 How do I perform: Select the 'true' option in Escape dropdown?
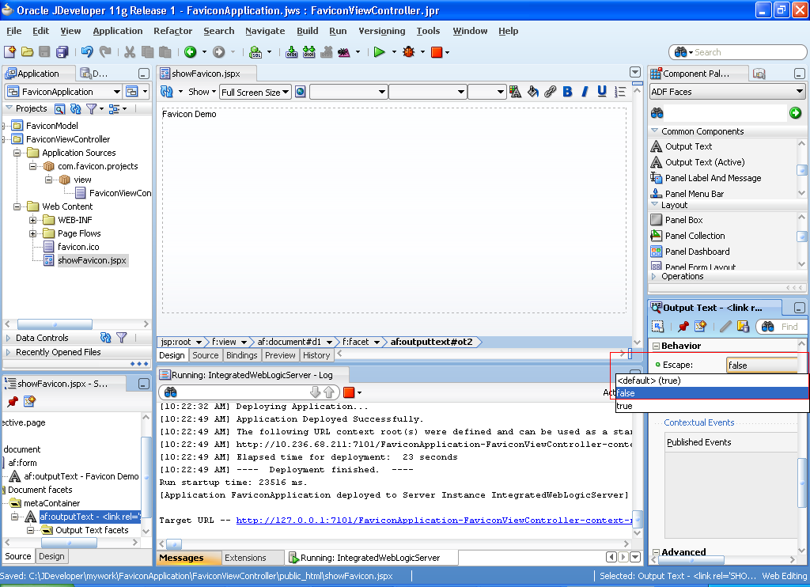pos(712,406)
